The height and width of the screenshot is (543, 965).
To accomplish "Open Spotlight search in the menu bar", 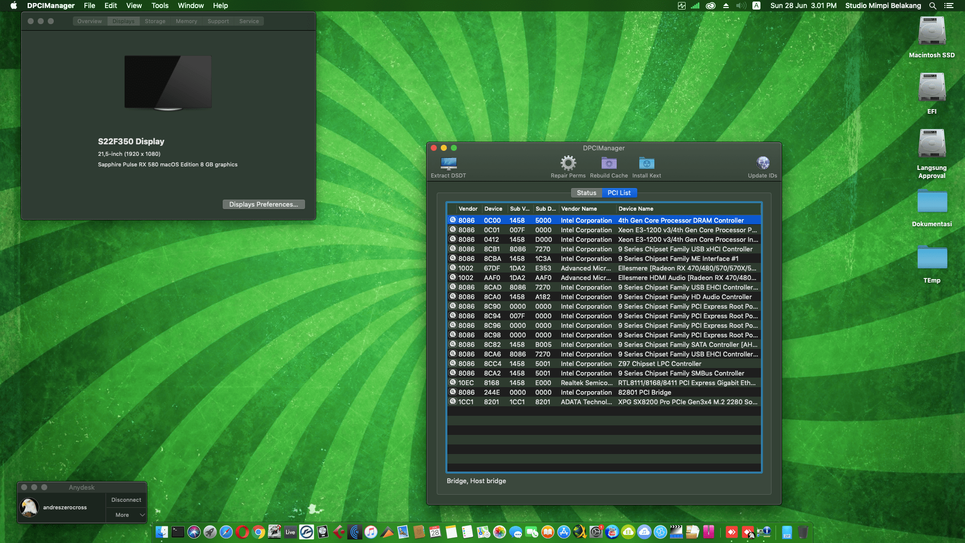I will [933, 6].
